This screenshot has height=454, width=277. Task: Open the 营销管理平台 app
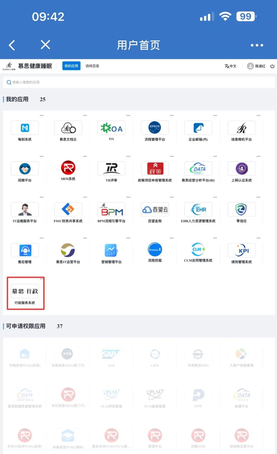click(x=111, y=250)
